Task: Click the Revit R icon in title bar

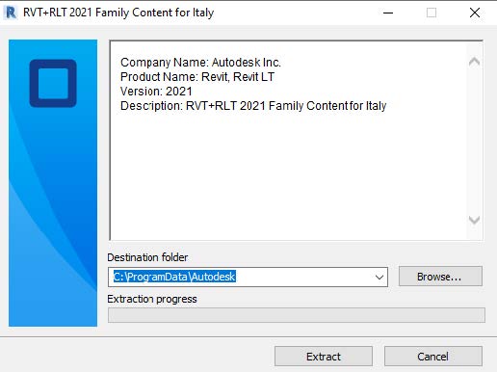Action: pos(11,13)
